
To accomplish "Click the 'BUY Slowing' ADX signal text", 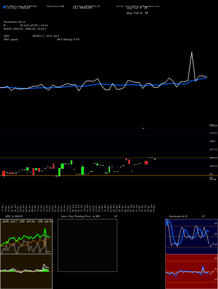I will 68,39.
